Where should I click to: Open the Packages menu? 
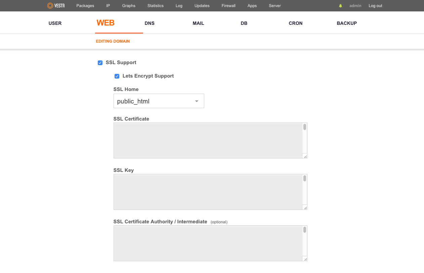(85, 6)
